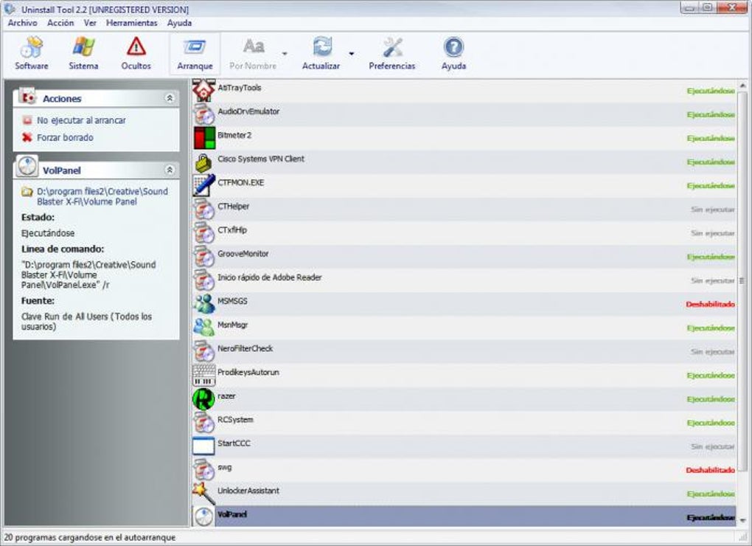Show Ocultos hidden items
The width and height of the screenshot is (752, 546).
point(136,54)
